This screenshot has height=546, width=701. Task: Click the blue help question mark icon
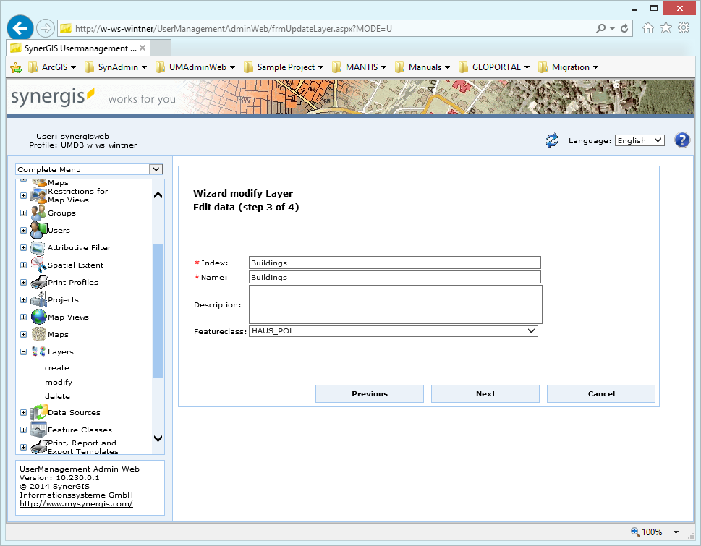click(x=681, y=140)
